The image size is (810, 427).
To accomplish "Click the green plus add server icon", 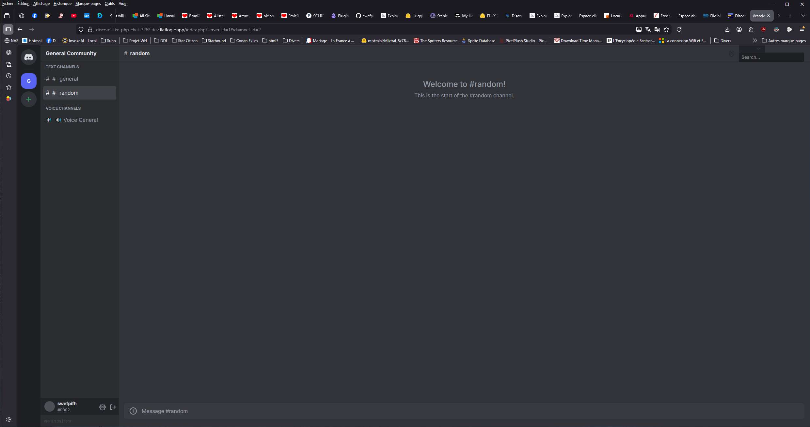I will (29, 99).
